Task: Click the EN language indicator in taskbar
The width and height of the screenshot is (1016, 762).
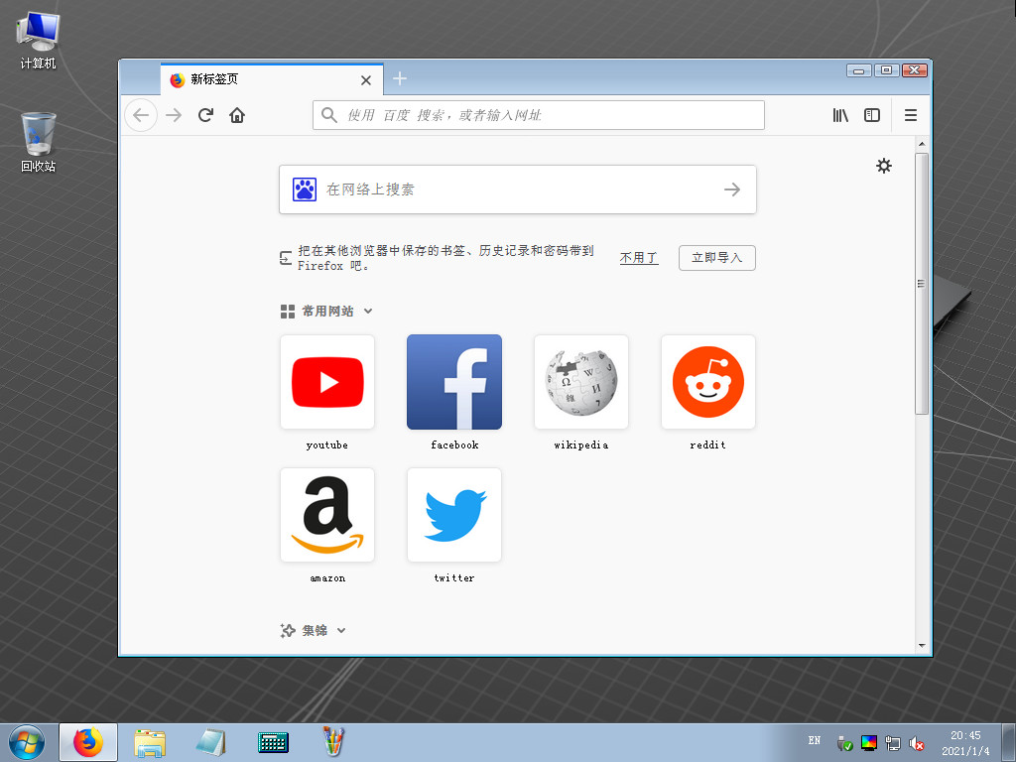Action: pyautogui.click(x=814, y=741)
